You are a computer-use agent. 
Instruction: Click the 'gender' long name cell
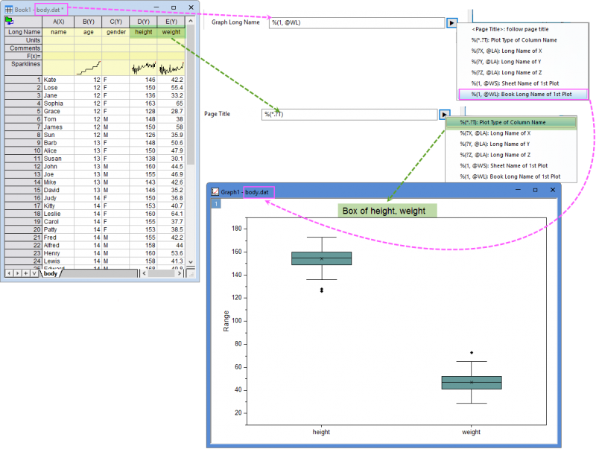[x=115, y=32]
